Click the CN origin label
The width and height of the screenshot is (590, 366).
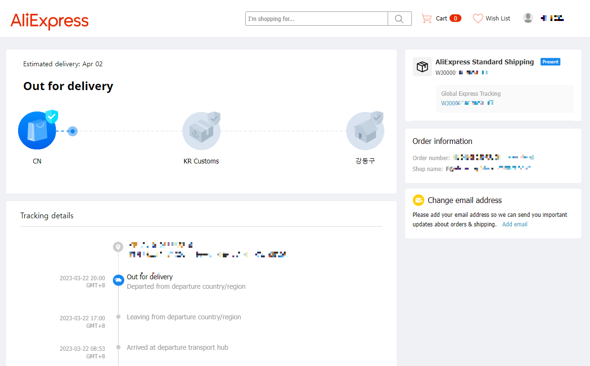pos(37,161)
